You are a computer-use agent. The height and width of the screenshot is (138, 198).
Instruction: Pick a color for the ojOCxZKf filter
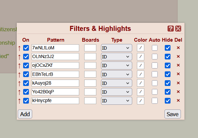141,65
